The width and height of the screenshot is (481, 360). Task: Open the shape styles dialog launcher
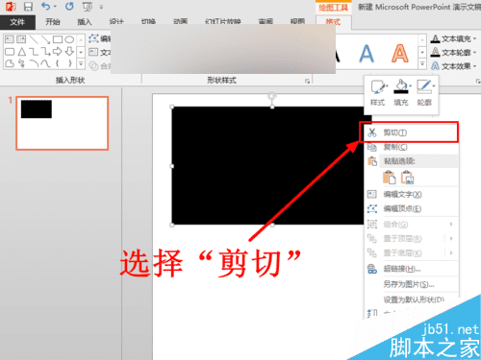tap(307, 82)
